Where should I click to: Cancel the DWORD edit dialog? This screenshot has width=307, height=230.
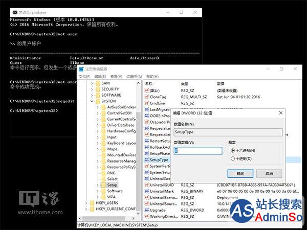tap(269, 173)
